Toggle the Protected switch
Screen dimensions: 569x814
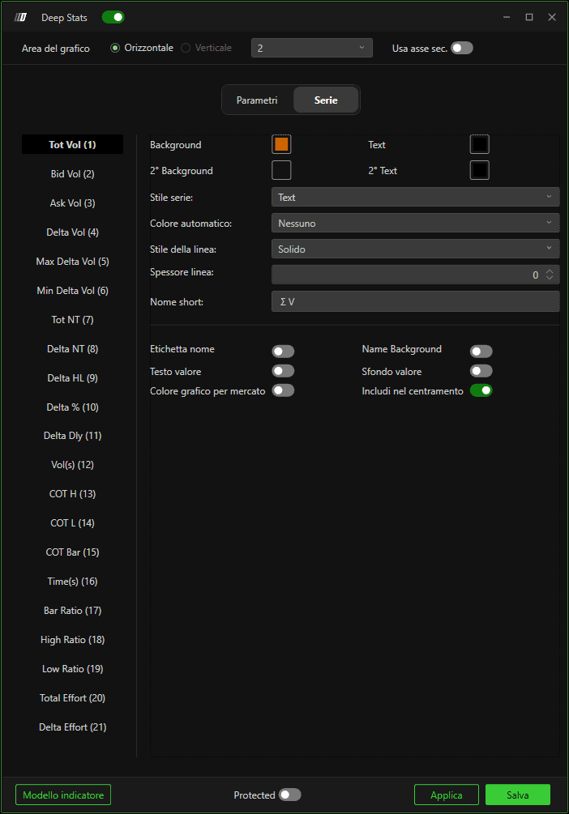(290, 795)
